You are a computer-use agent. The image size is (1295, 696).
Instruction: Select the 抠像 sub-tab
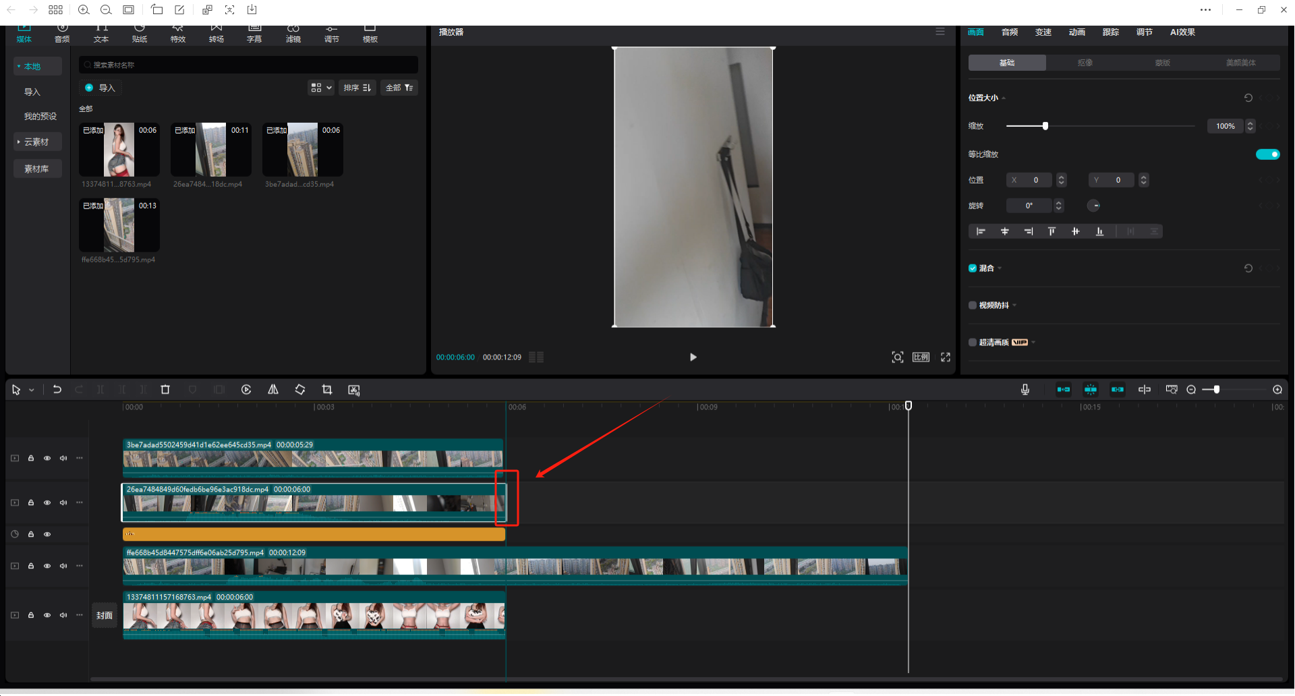click(1085, 63)
